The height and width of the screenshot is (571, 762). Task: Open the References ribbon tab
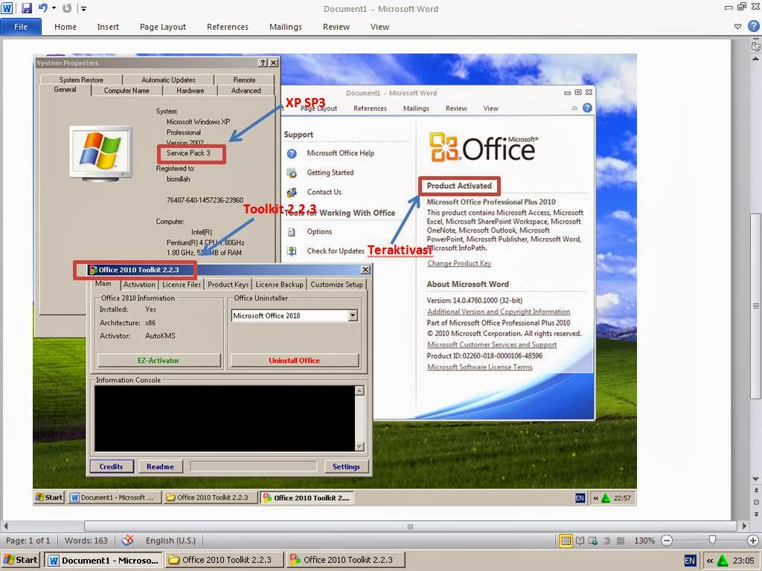227,26
